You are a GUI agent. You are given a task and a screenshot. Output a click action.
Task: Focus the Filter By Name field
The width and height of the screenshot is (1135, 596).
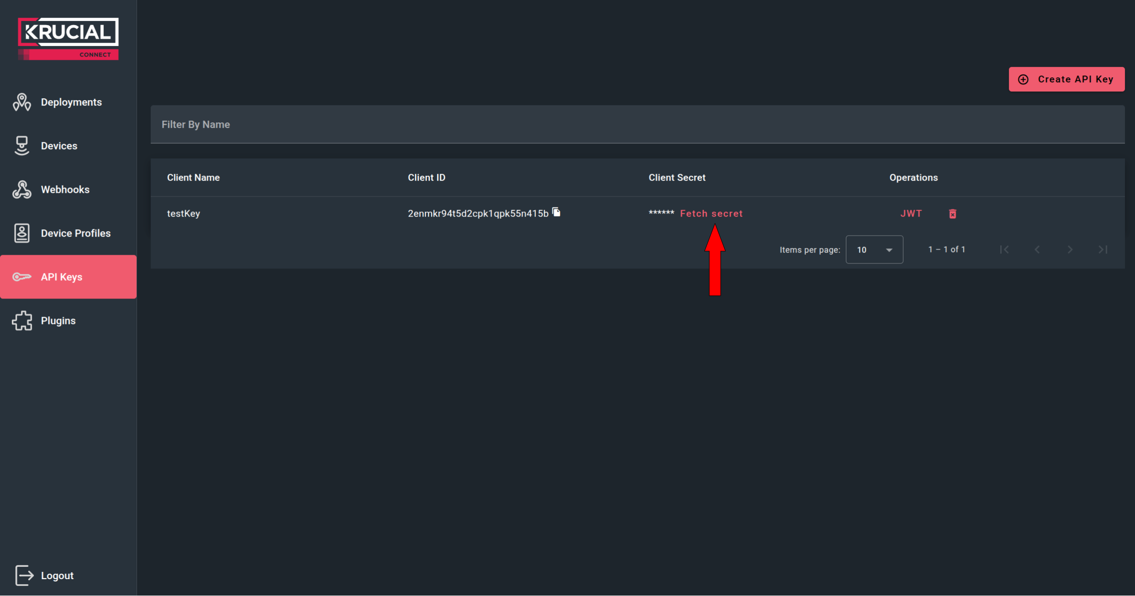coord(637,125)
